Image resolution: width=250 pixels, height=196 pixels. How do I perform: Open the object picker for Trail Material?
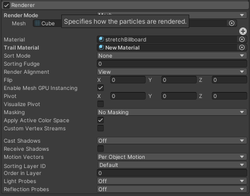(x=242, y=47)
